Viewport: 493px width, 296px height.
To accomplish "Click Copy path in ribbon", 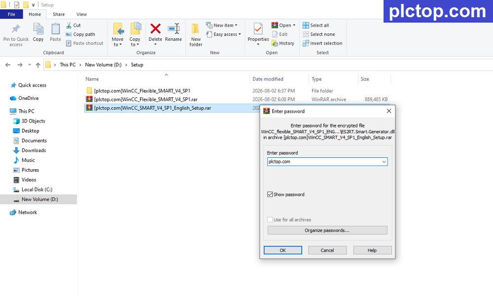I will coord(80,34).
